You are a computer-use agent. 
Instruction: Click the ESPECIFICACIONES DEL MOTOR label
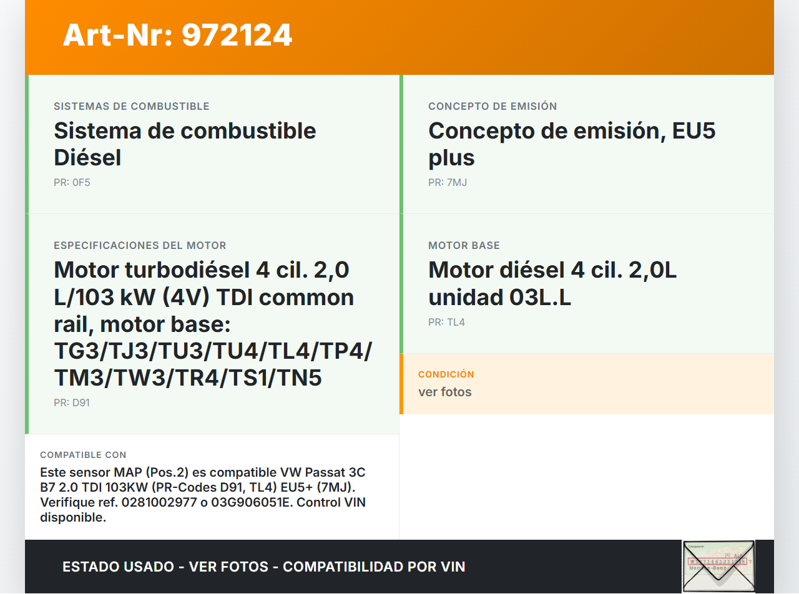pyautogui.click(x=140, y=246)
